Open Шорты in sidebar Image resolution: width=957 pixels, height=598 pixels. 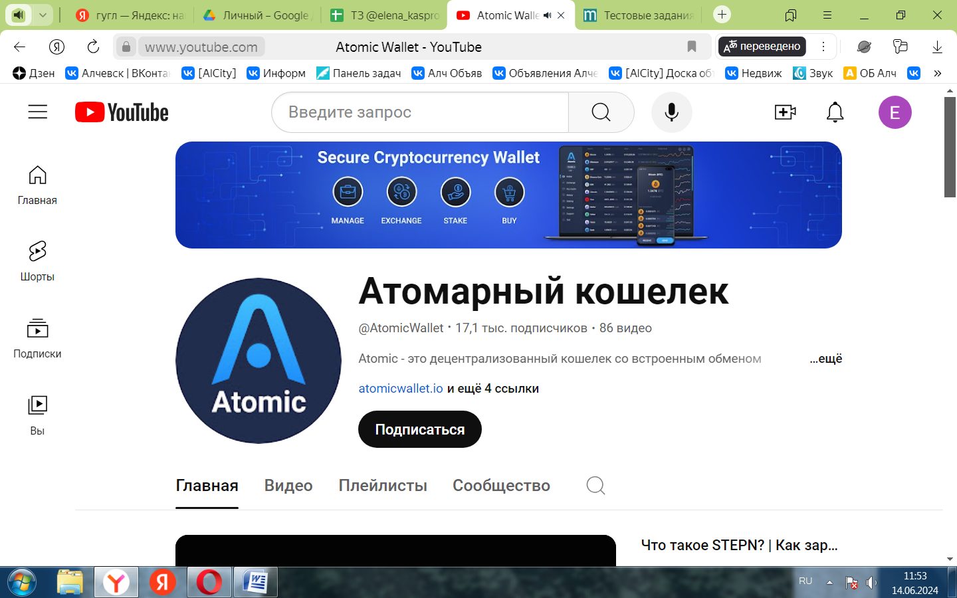tap(37, 262)
